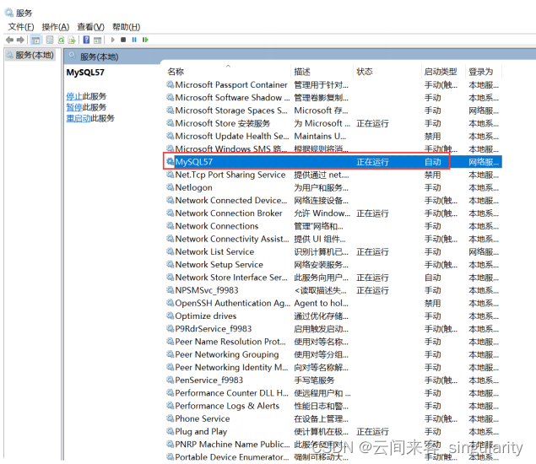Click the gear icon beside Plug and Play

pos(170,431)
